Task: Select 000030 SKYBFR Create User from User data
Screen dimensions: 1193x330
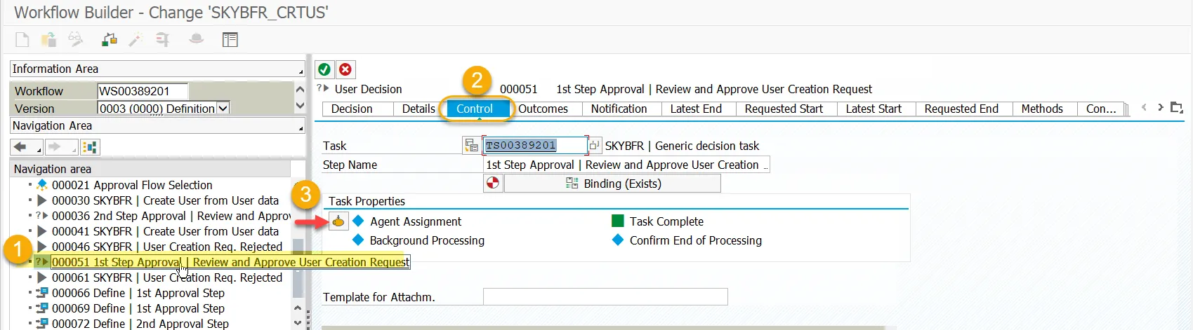Action: [165, 200]
